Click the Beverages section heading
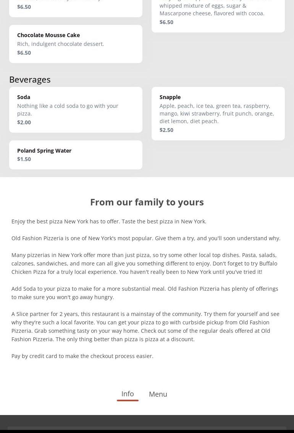The image size is (294, 433). coord(30,80)
